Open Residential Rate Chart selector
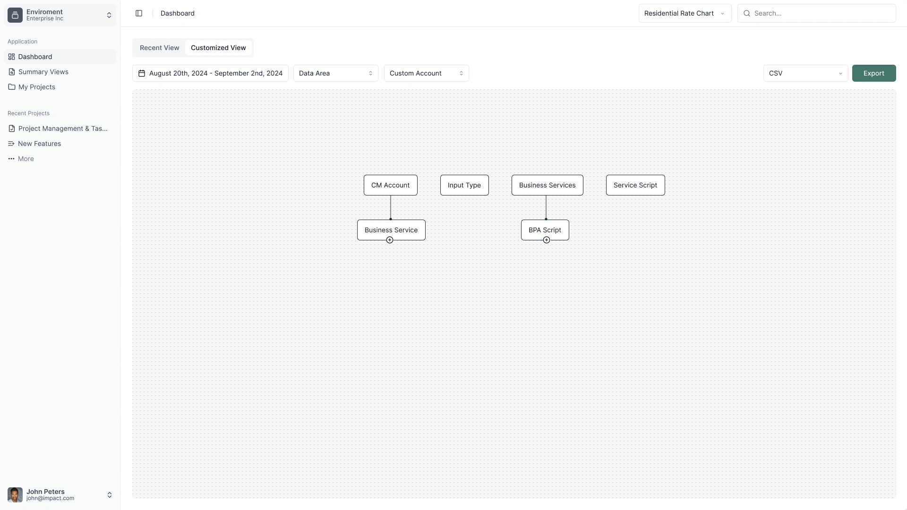The width and height of the screenshot is (907, 510). pyautogui.click(x=685, y=13)
